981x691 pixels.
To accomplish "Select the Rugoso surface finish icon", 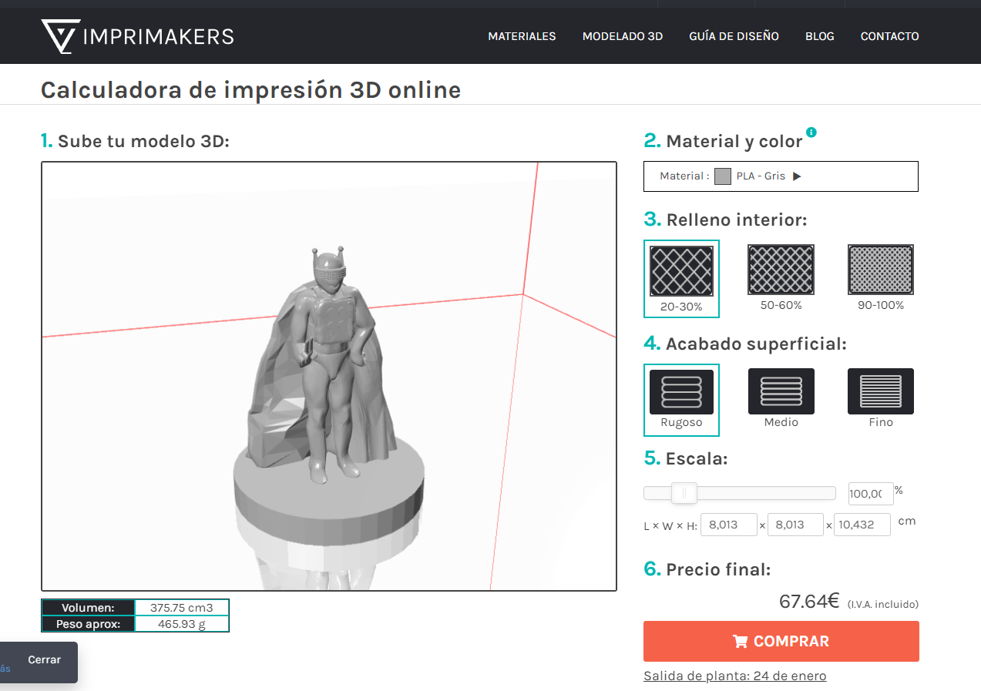I will click(x=681, y=392).
